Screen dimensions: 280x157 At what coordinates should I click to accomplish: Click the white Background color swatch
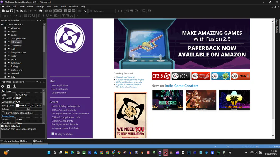click(17, 105)
